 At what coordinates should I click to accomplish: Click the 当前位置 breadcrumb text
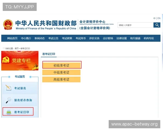(x=18, y=49)
